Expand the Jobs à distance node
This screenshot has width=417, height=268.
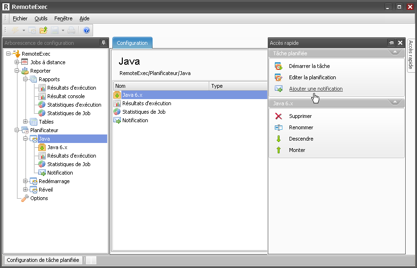[x=17, y=62]
